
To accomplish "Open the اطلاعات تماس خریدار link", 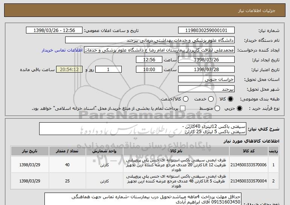I will click(62, 50).
